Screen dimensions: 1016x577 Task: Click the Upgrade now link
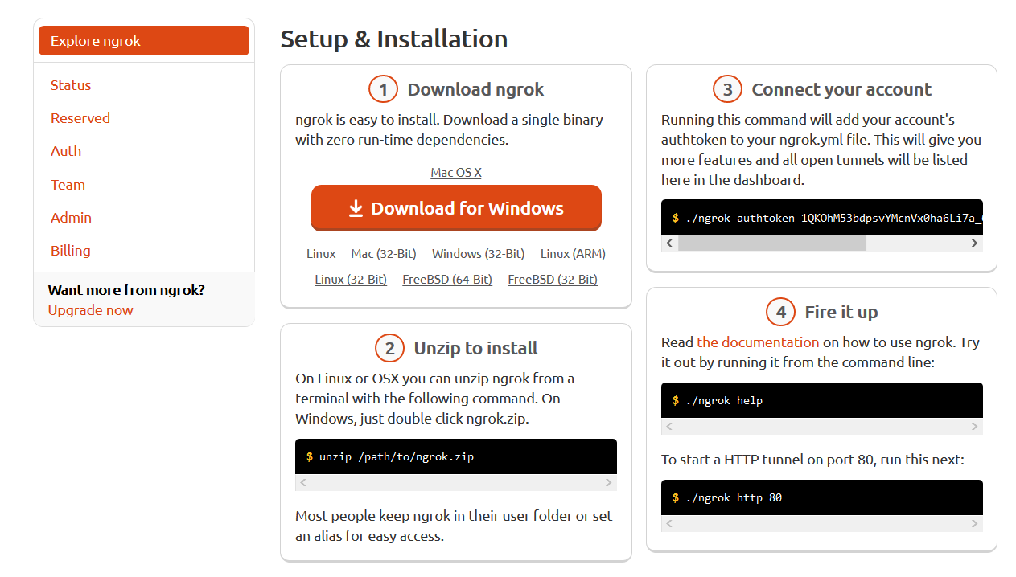coord(90,309)
